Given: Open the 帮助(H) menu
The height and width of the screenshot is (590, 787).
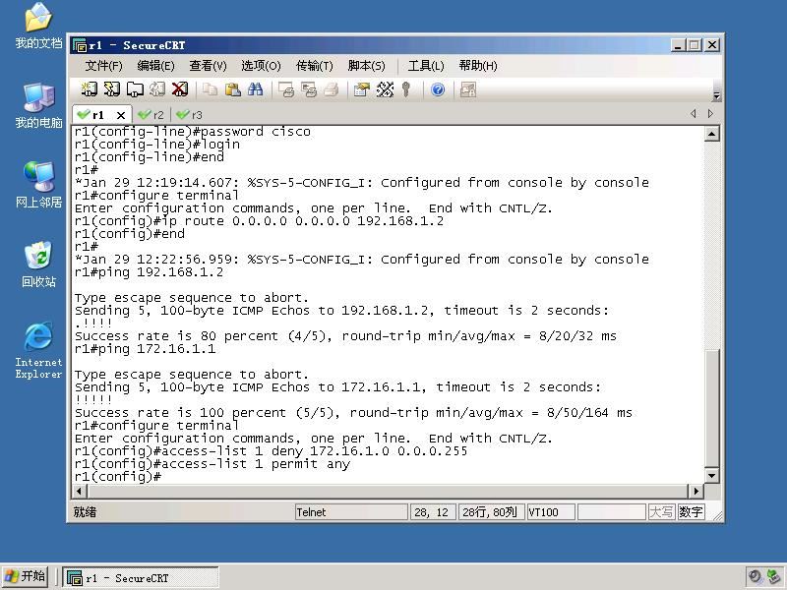Looking at the screenshot, I should [x=478, y=66].
